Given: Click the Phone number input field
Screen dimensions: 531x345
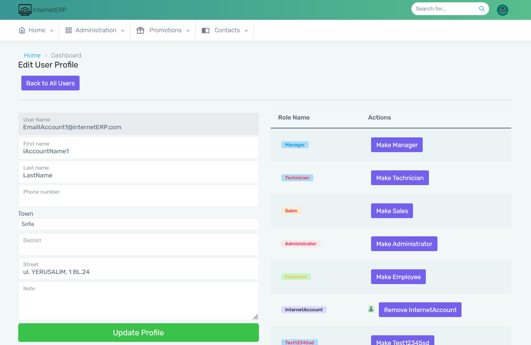Looking at the screenshot, I should [139, 196].
